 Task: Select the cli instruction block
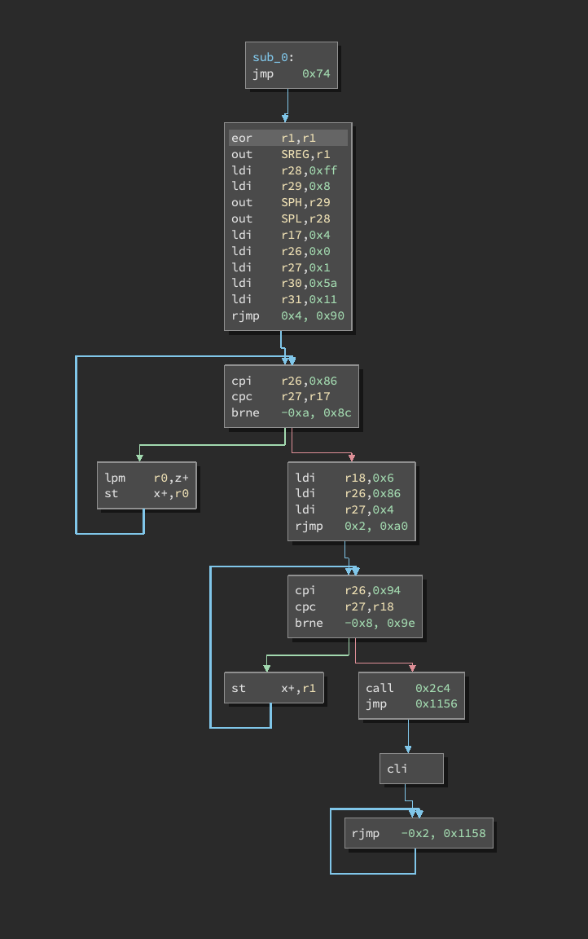(411, 769)
